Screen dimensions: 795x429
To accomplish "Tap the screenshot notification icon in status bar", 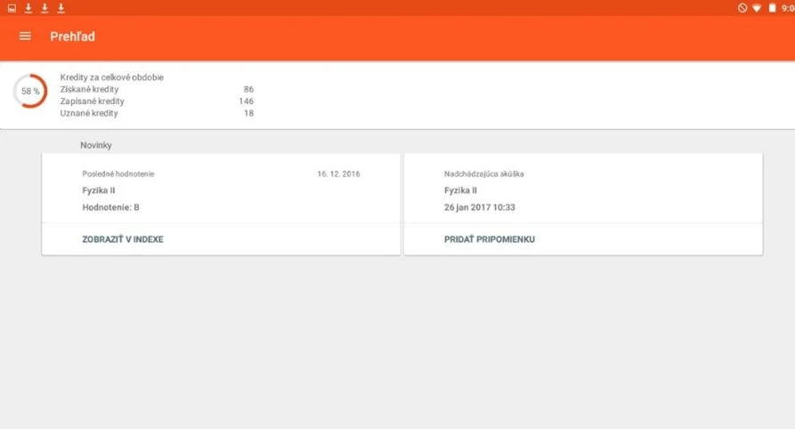I will point(12,8).
